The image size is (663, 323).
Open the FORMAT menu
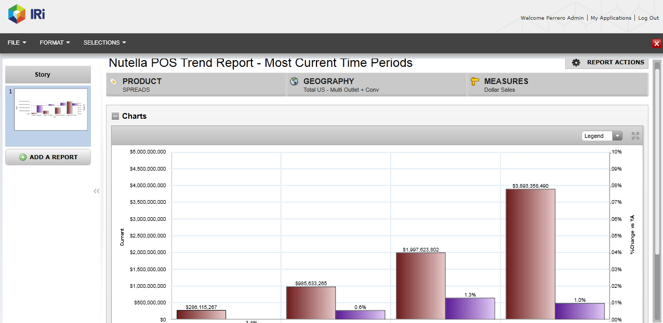tap(55, 43)
